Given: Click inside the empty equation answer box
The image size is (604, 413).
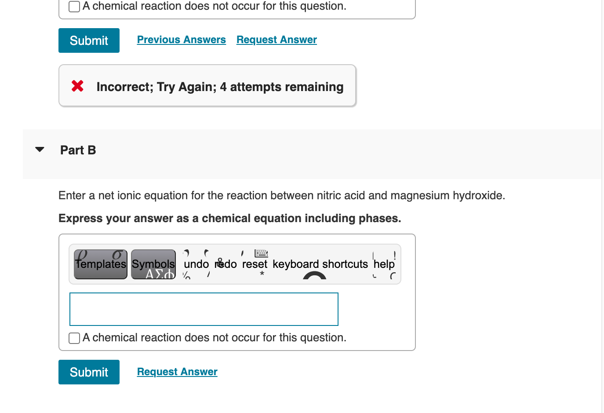Looking at the screenshot, I should 204,309.
